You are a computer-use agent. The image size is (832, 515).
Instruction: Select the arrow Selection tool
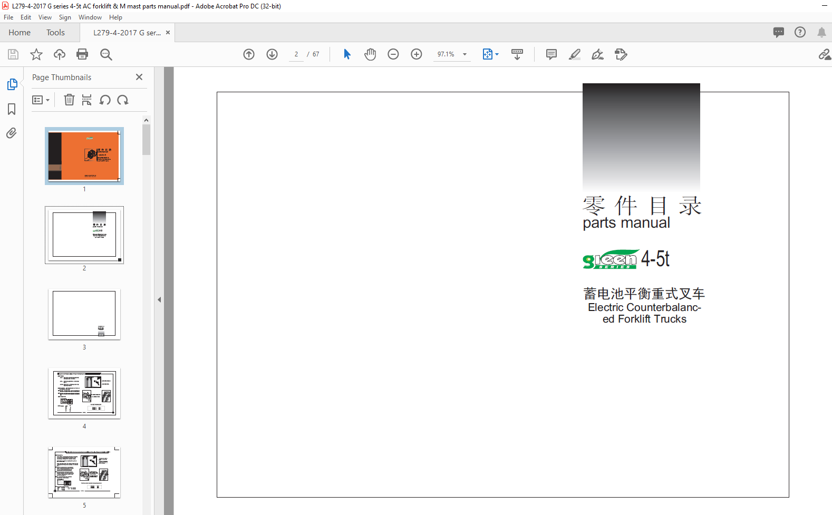[x=347, y=54]
